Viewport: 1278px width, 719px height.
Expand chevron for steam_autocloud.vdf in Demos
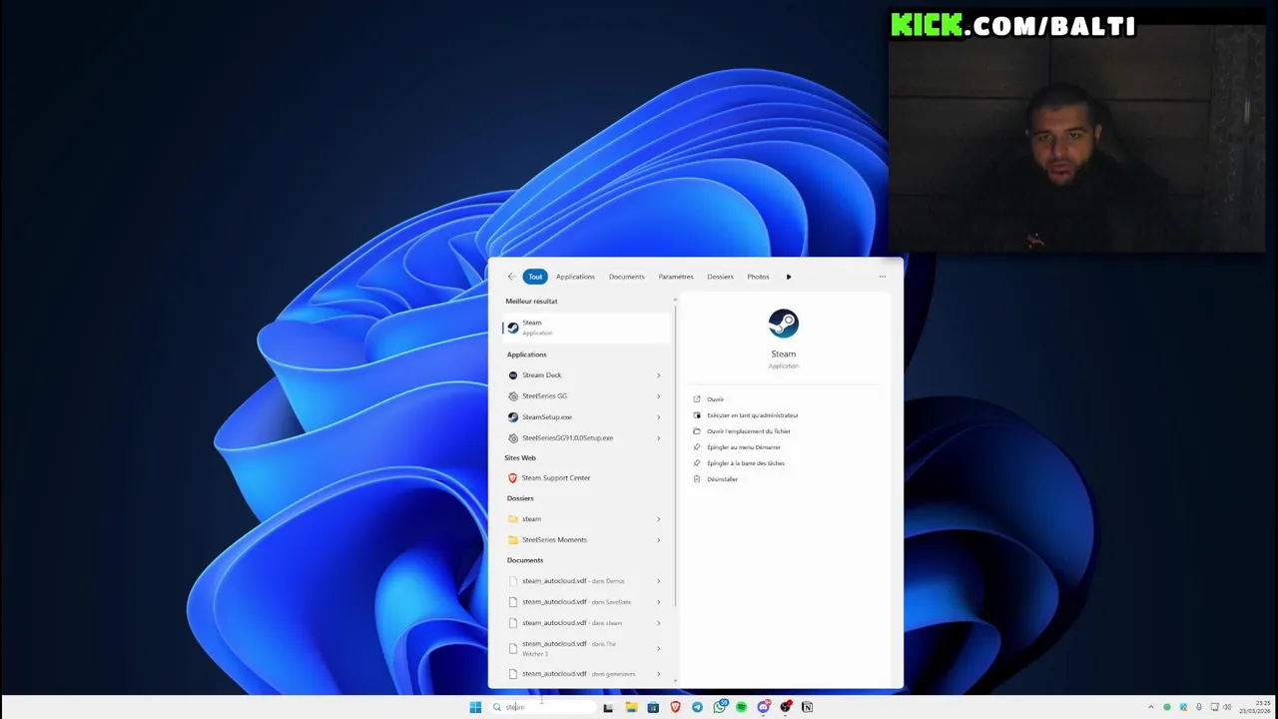tap(658, 581)
